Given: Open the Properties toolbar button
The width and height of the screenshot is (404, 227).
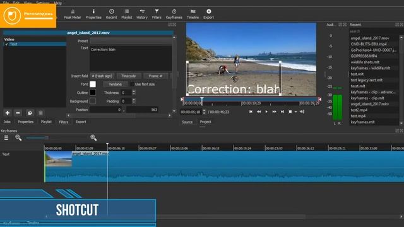Looking at the screenshot, I should pyautogui.click(x=93, y=14).
